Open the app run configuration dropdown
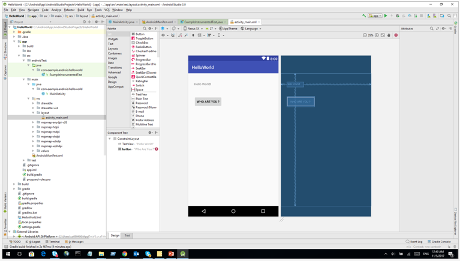Image resolution: width=460 pixels, height=261 pixels. [375, 16]
